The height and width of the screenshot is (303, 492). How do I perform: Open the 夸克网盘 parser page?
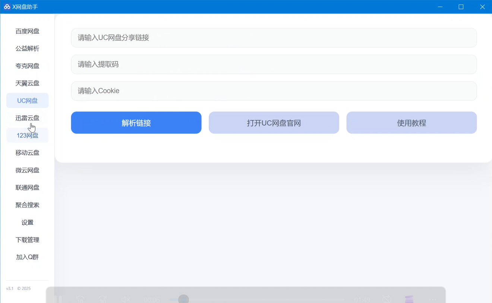pos(27,66)
